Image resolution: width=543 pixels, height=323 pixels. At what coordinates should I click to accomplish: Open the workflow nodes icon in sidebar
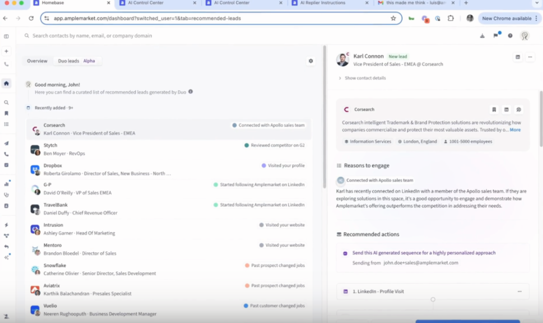pos(6,236)
